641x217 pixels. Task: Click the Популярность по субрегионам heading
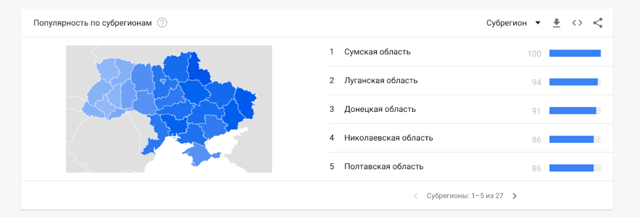click(92, 23)
